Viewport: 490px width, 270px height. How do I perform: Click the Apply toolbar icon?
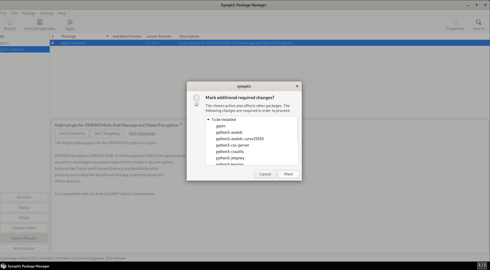70,22
